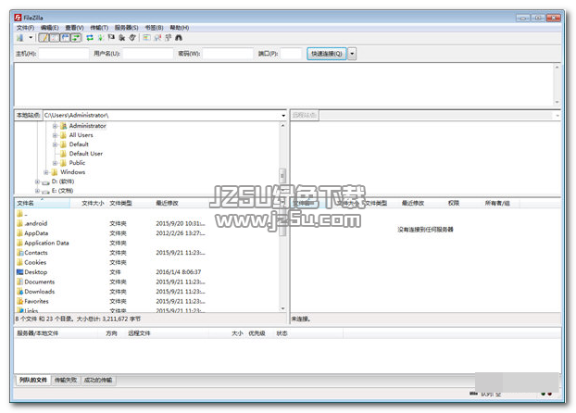
Task: Open the 编辑(E) menu
Action: tap(50, 28)
